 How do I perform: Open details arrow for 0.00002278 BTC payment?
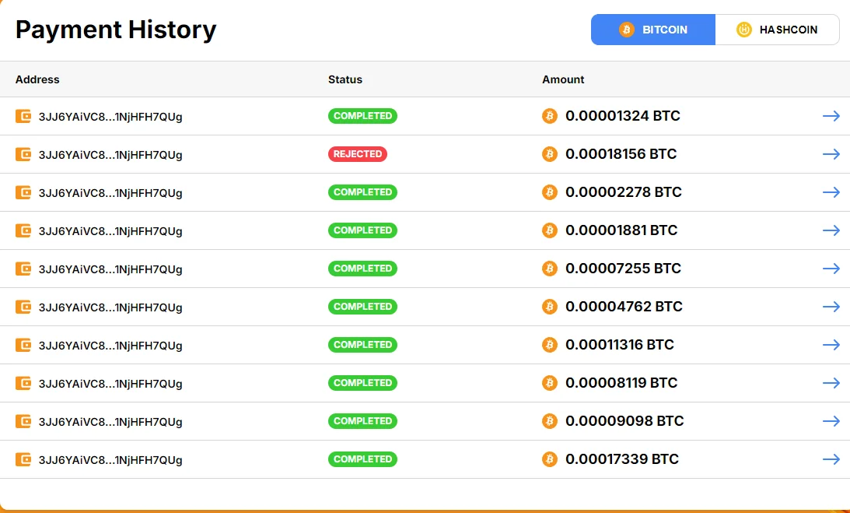(x=831, y=192)
